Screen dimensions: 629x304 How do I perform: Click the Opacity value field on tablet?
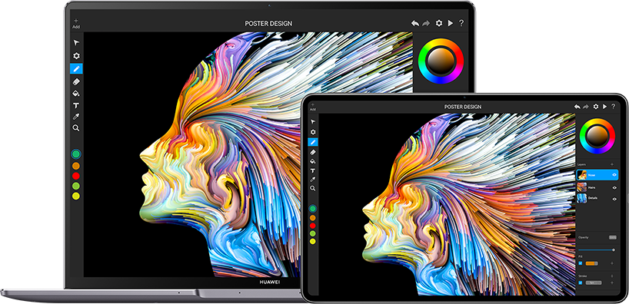tap(613, 237)
